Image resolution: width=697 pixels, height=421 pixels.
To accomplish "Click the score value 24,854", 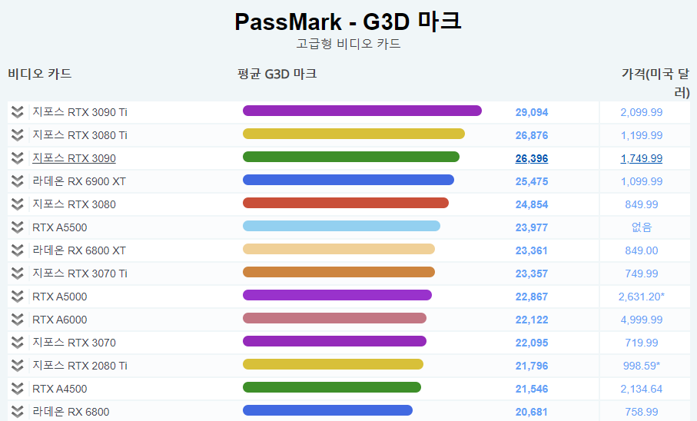I will (532, 205).
